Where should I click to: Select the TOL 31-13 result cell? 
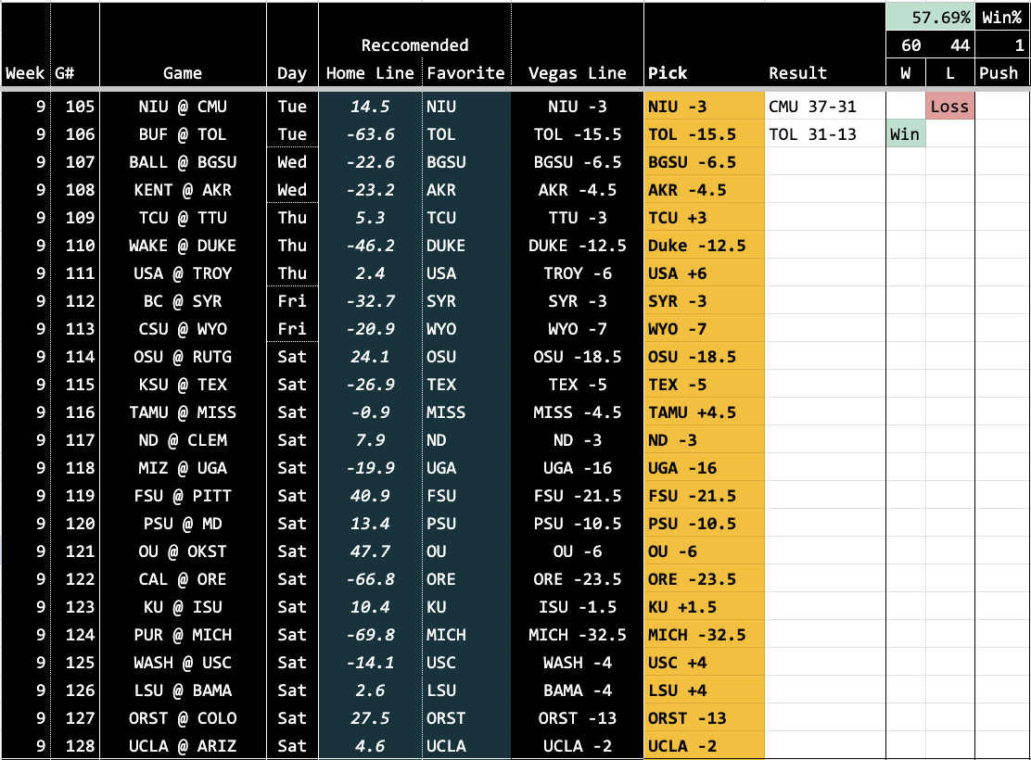pyautogui.click(x=824, y=134)
